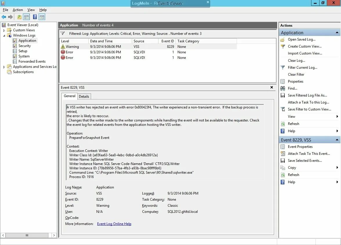
Task: Select the System log in tree
Action: pos(24,56)
